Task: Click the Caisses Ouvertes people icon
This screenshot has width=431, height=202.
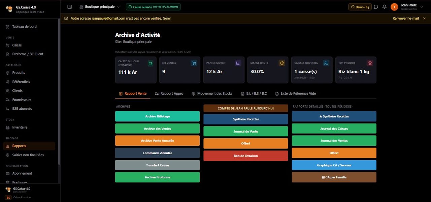Action: pos(326,63)
